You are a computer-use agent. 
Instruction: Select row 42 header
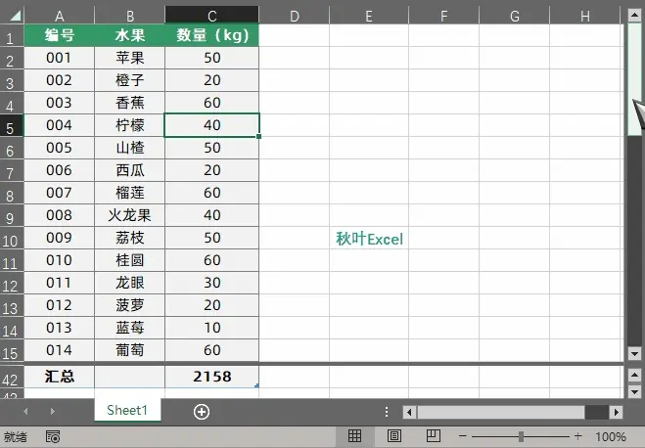[x=12, y=377]
